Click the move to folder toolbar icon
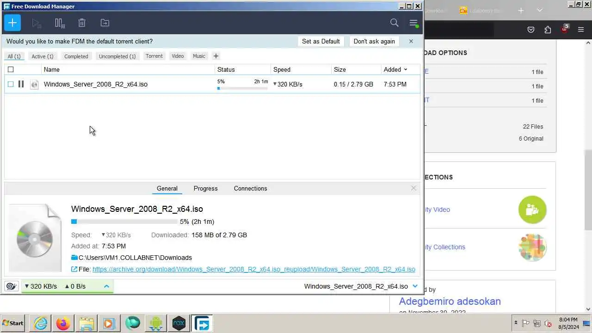Screen dimensions: 592x333 pyautogui.click(x=105, y=23)
